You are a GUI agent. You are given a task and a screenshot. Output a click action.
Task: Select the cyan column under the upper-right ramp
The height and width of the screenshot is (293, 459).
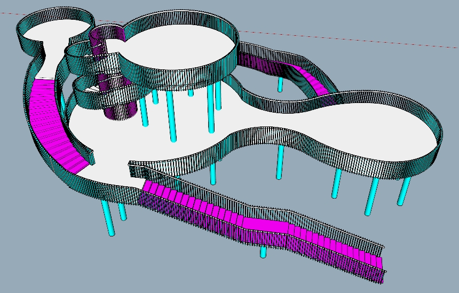[280, 84]
